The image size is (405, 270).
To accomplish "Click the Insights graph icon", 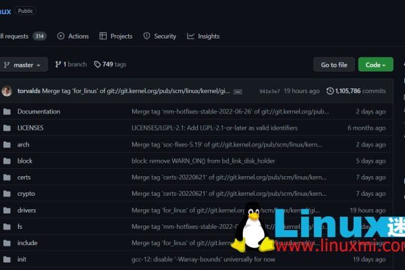I will [x=190, y=36].
